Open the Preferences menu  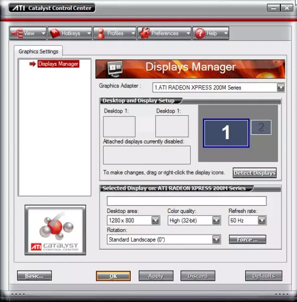[164, 33]
